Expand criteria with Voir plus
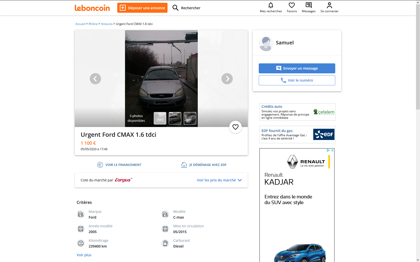420x262 pixels. [84, 255]
